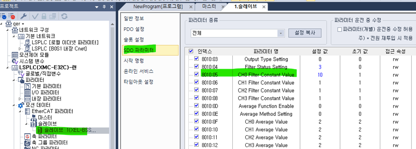Screen dimensions: 416x149
Task: Toggle the select-all 인덱스 header checkbox
Action: (x=191, y=51)
